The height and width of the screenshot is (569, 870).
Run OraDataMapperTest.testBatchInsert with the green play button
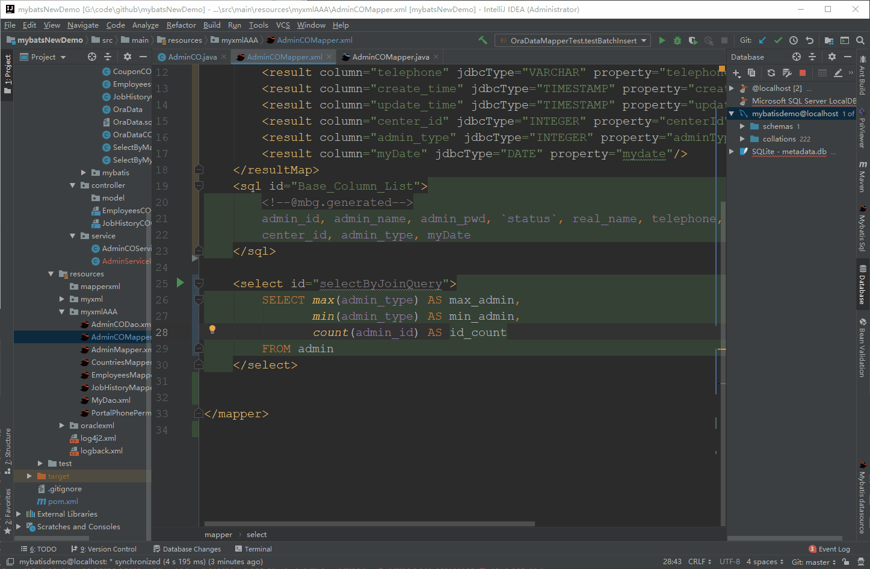pyautogui.click(x=662, y=40)
